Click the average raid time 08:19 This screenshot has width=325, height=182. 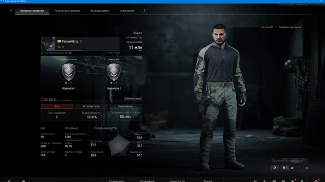(68, 146)
